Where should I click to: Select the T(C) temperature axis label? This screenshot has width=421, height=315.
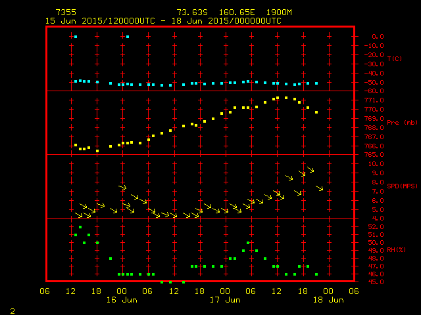394,59
